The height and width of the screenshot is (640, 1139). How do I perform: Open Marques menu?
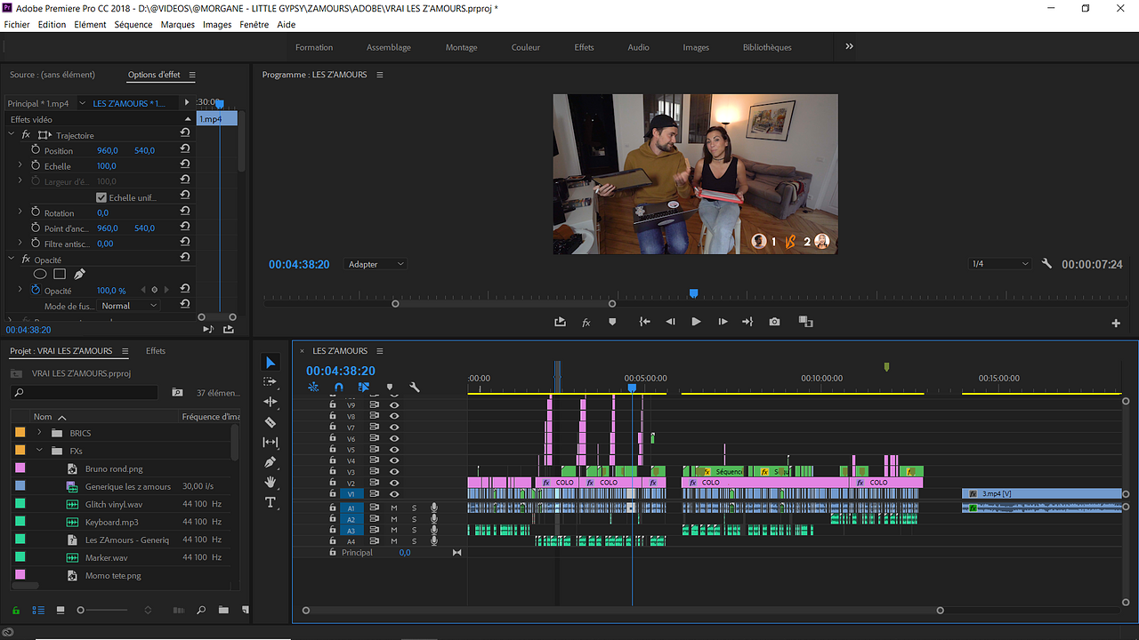click(x=178, y=25)
